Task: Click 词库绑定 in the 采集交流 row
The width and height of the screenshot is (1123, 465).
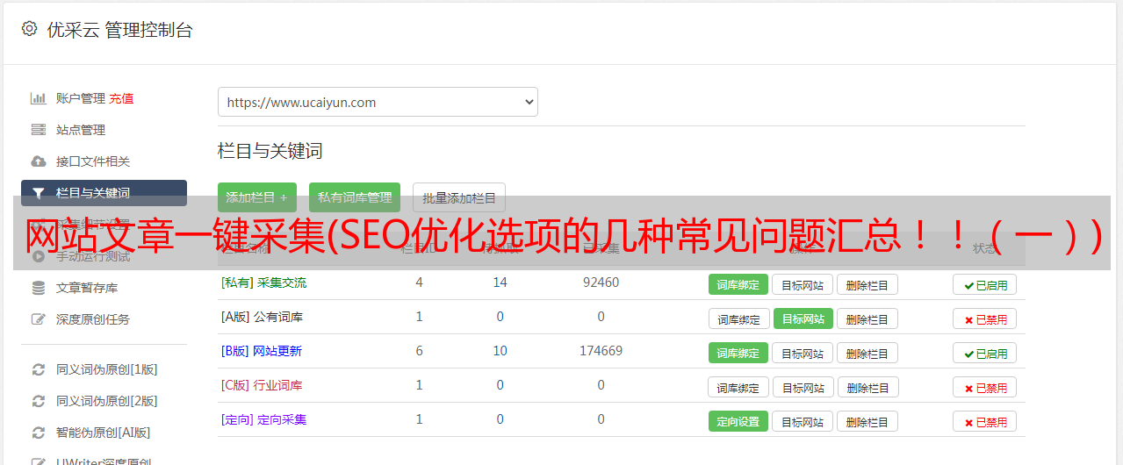Action: [738, 284]
